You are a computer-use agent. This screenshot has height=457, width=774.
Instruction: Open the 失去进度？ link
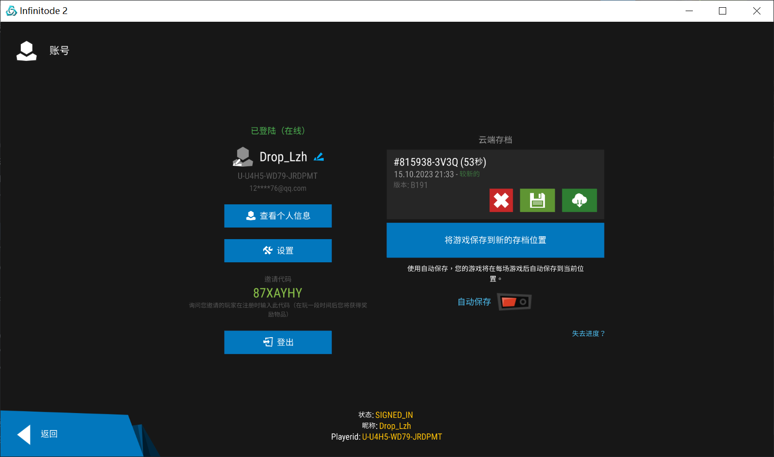(x=588, y=334)
